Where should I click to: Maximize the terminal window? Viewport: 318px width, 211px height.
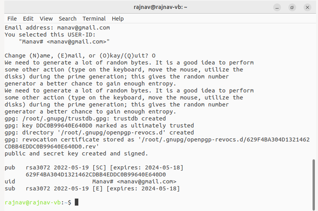[292, 7]
